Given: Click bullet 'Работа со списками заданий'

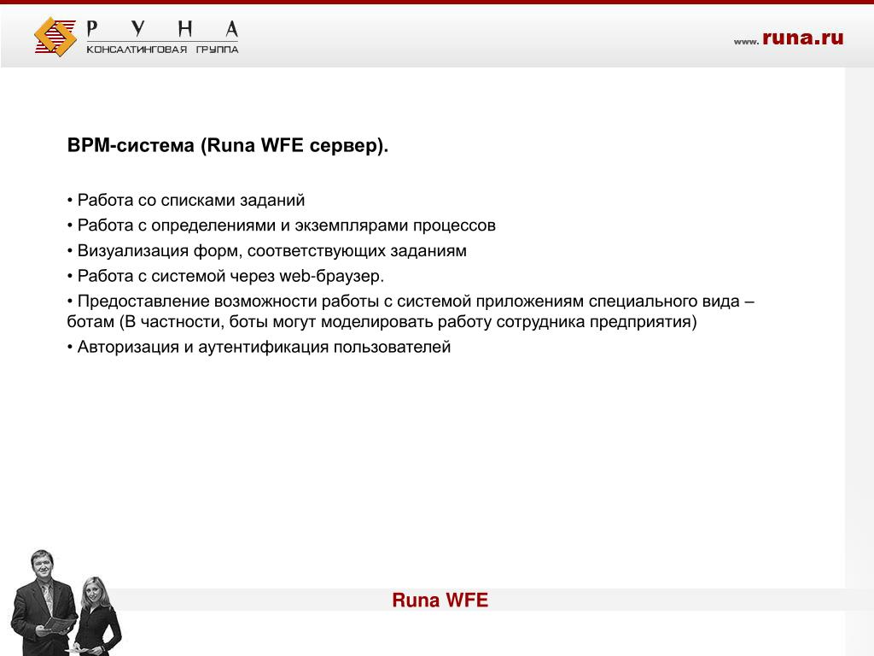Looking at the screenshot, I should (186, 200).
